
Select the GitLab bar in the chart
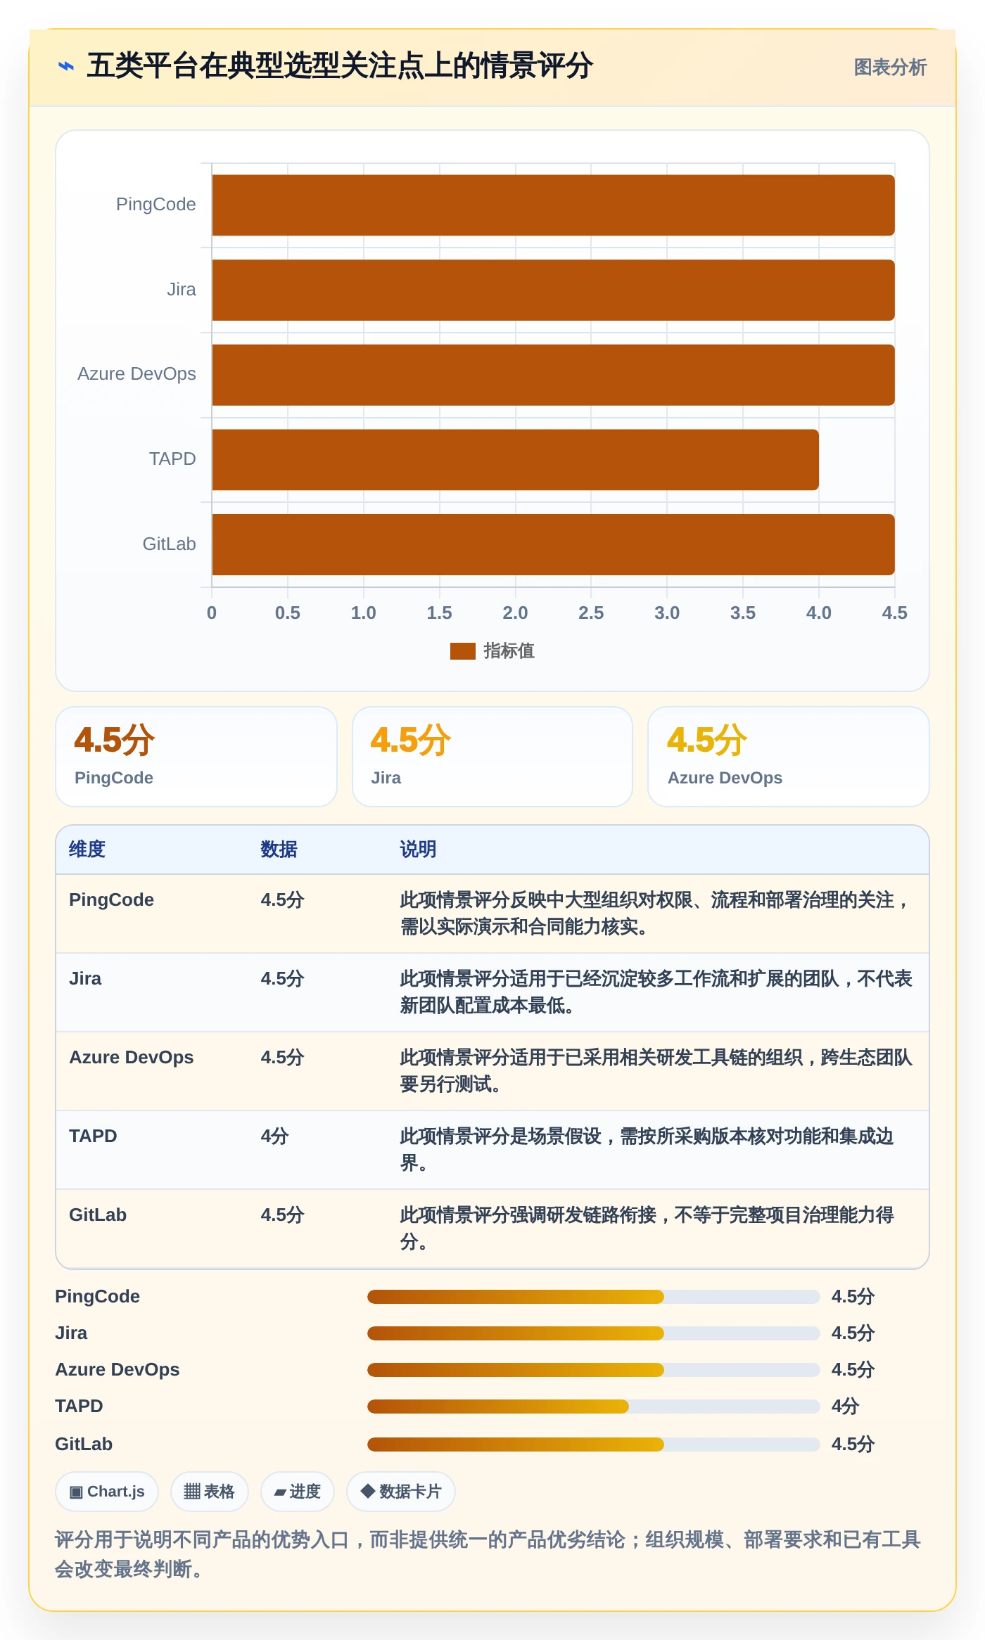(x=553, y=544)
